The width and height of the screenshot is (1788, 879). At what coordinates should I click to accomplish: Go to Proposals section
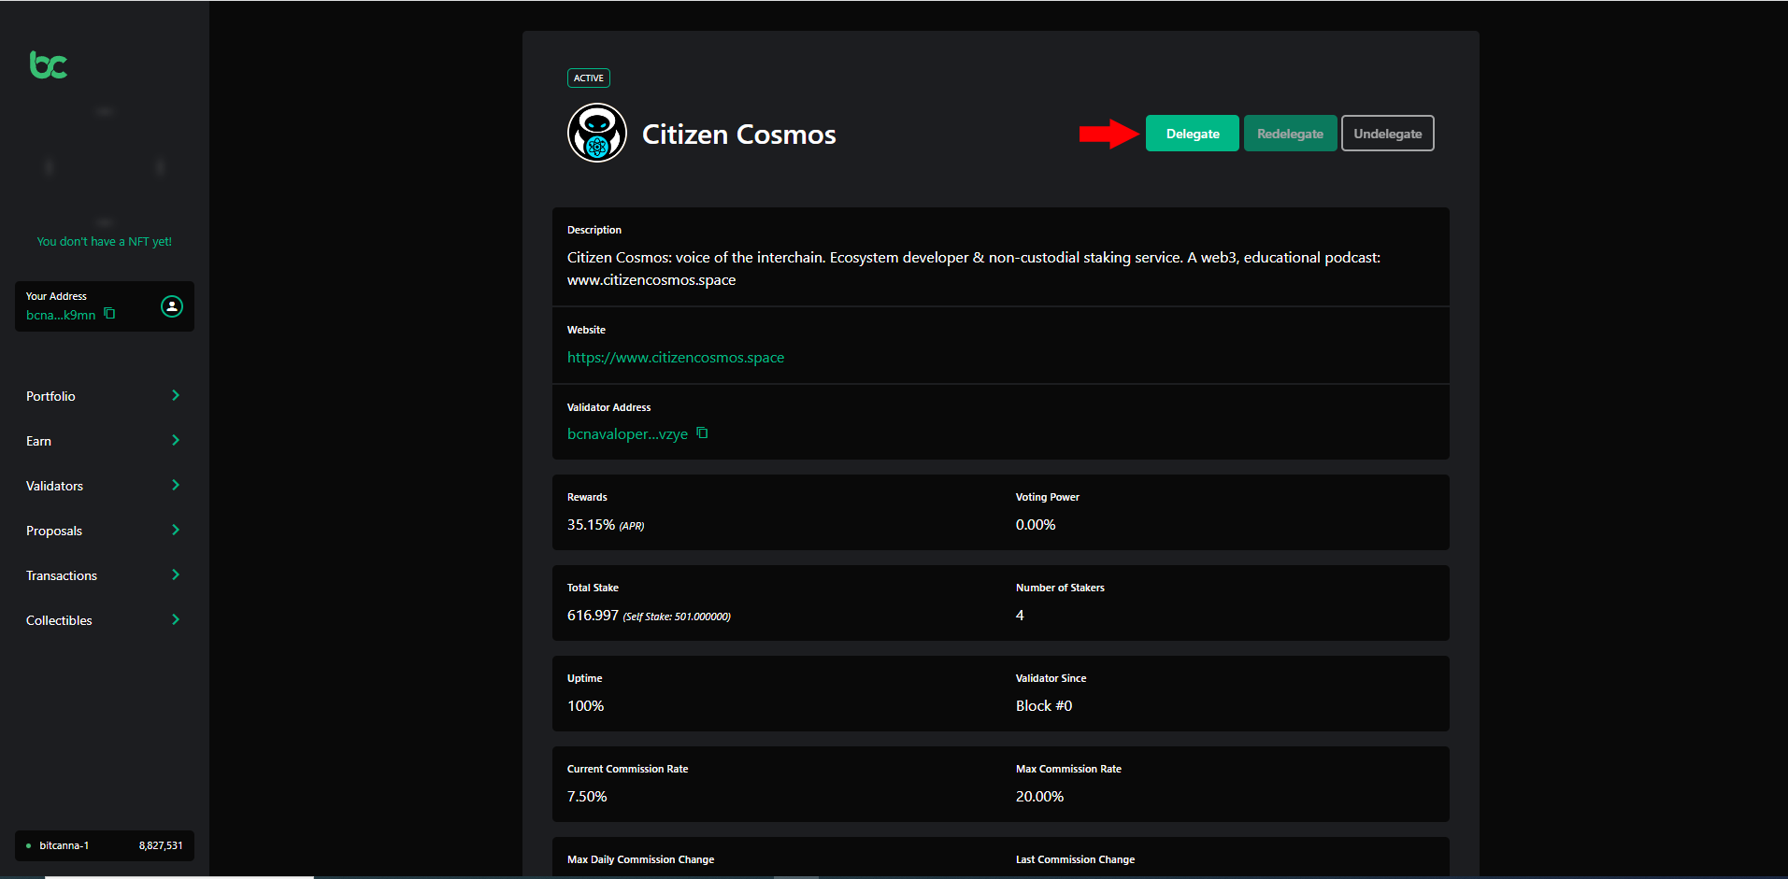(x=54, y=531)
